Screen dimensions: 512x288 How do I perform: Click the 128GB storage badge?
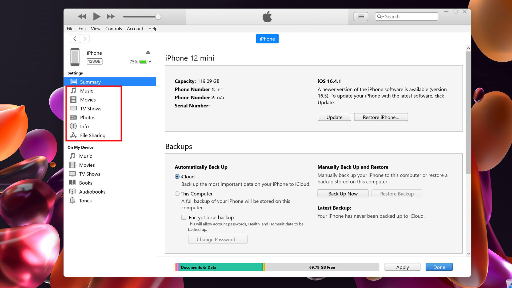(x=94, y=61)
